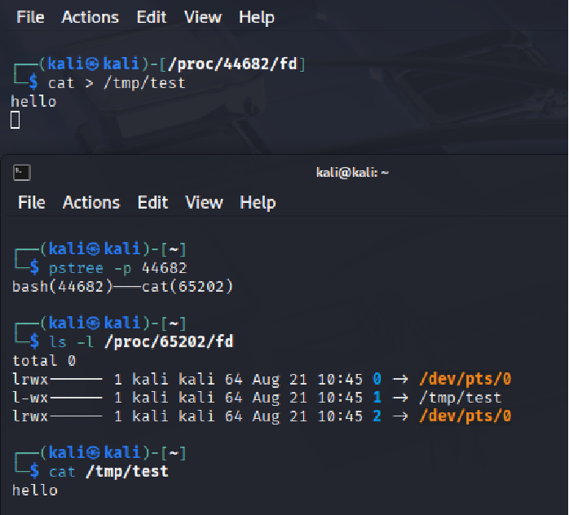Open View menu in lower kali@kali terminal

tap(204, 202)
